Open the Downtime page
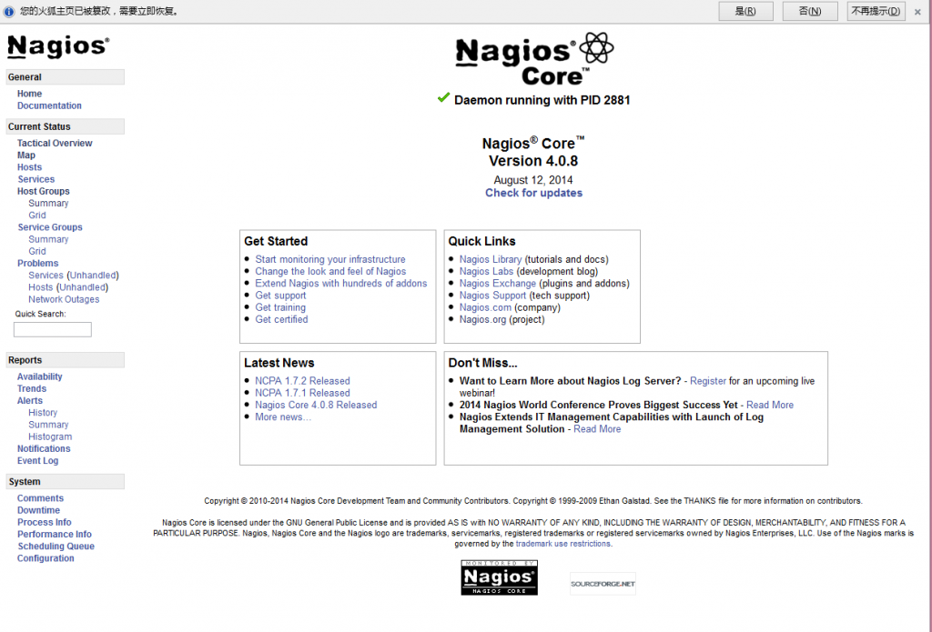 click(38, 510)
